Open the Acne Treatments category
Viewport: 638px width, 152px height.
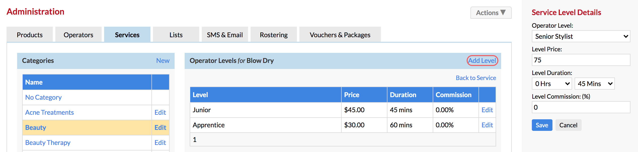click(50, 112)
